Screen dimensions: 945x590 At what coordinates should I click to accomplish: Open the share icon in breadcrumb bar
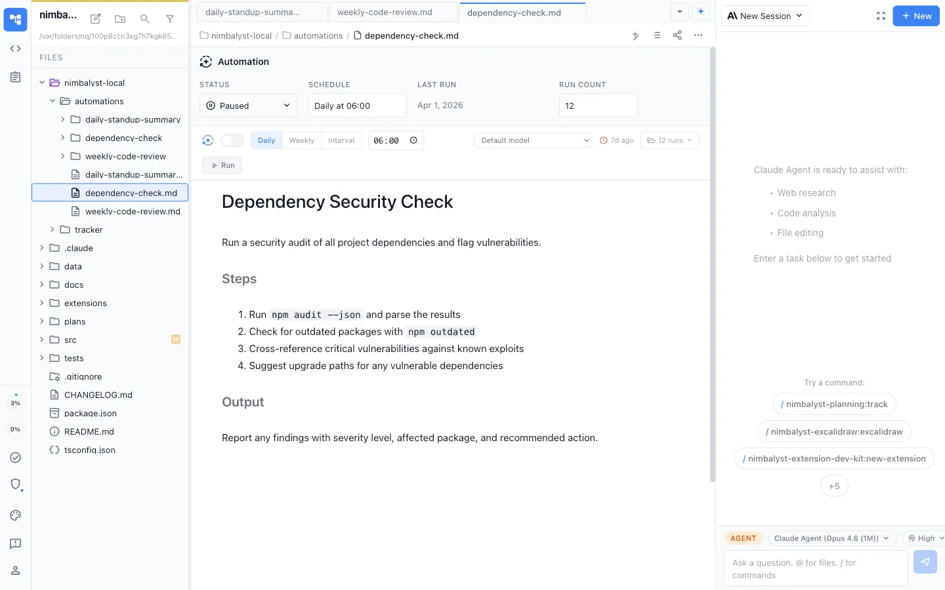[677, 35]
